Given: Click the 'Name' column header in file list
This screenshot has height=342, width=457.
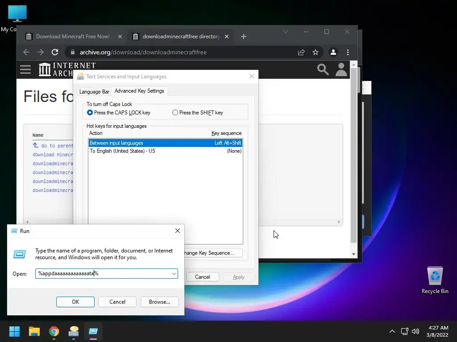Looking at the screenshot, I should (38, 135).
